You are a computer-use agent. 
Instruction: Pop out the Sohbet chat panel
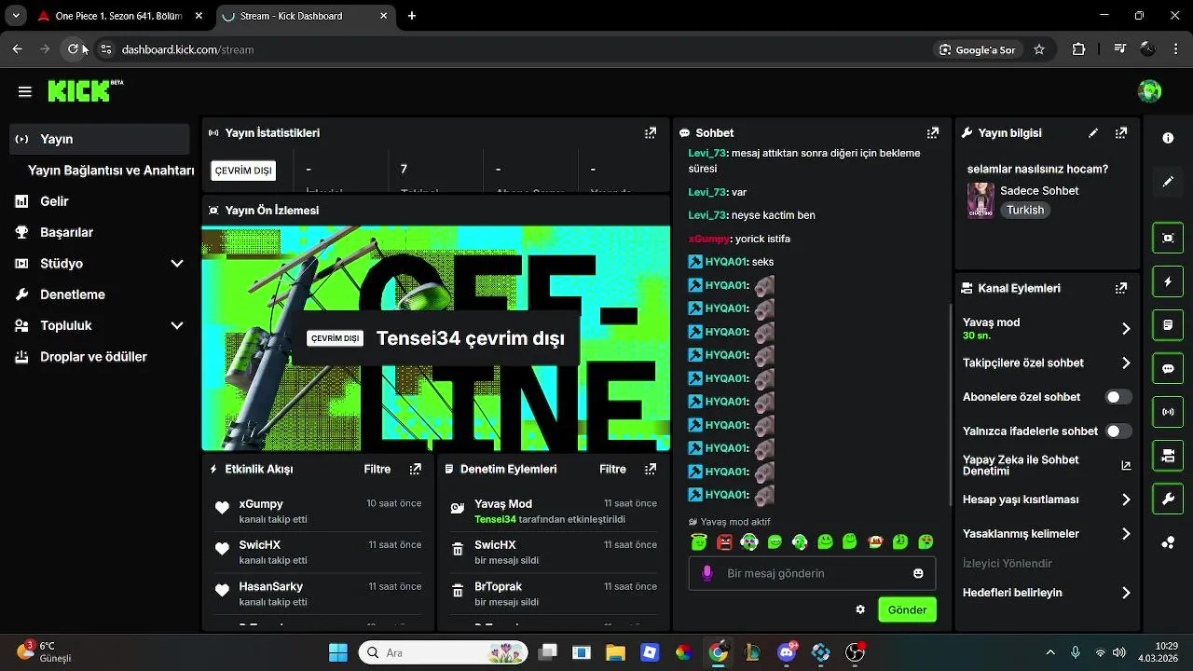(x=933, y=133)
